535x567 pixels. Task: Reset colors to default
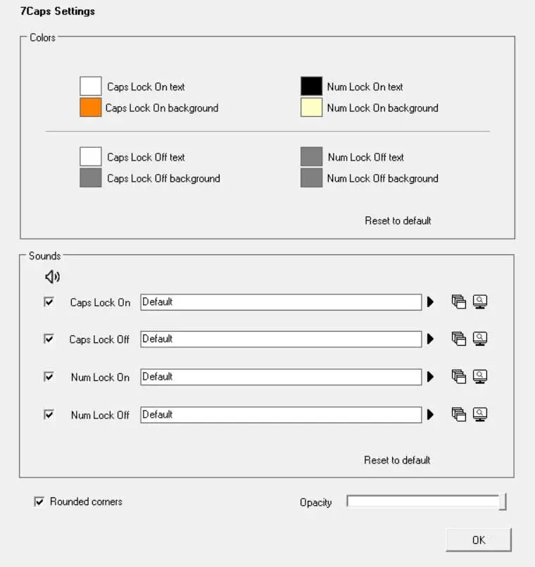pos(398,220)
